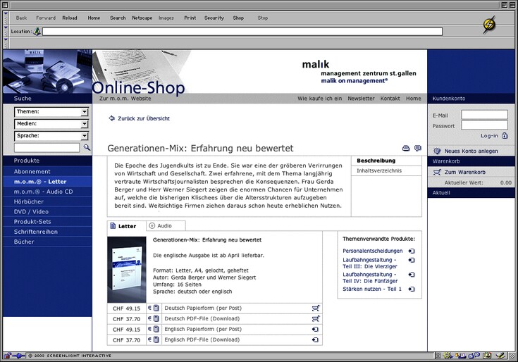Image resolution: width=518 pixels, height=362 pixels.
Task: Open the Wie kaufe ich ein link
Action: [319, 99]
